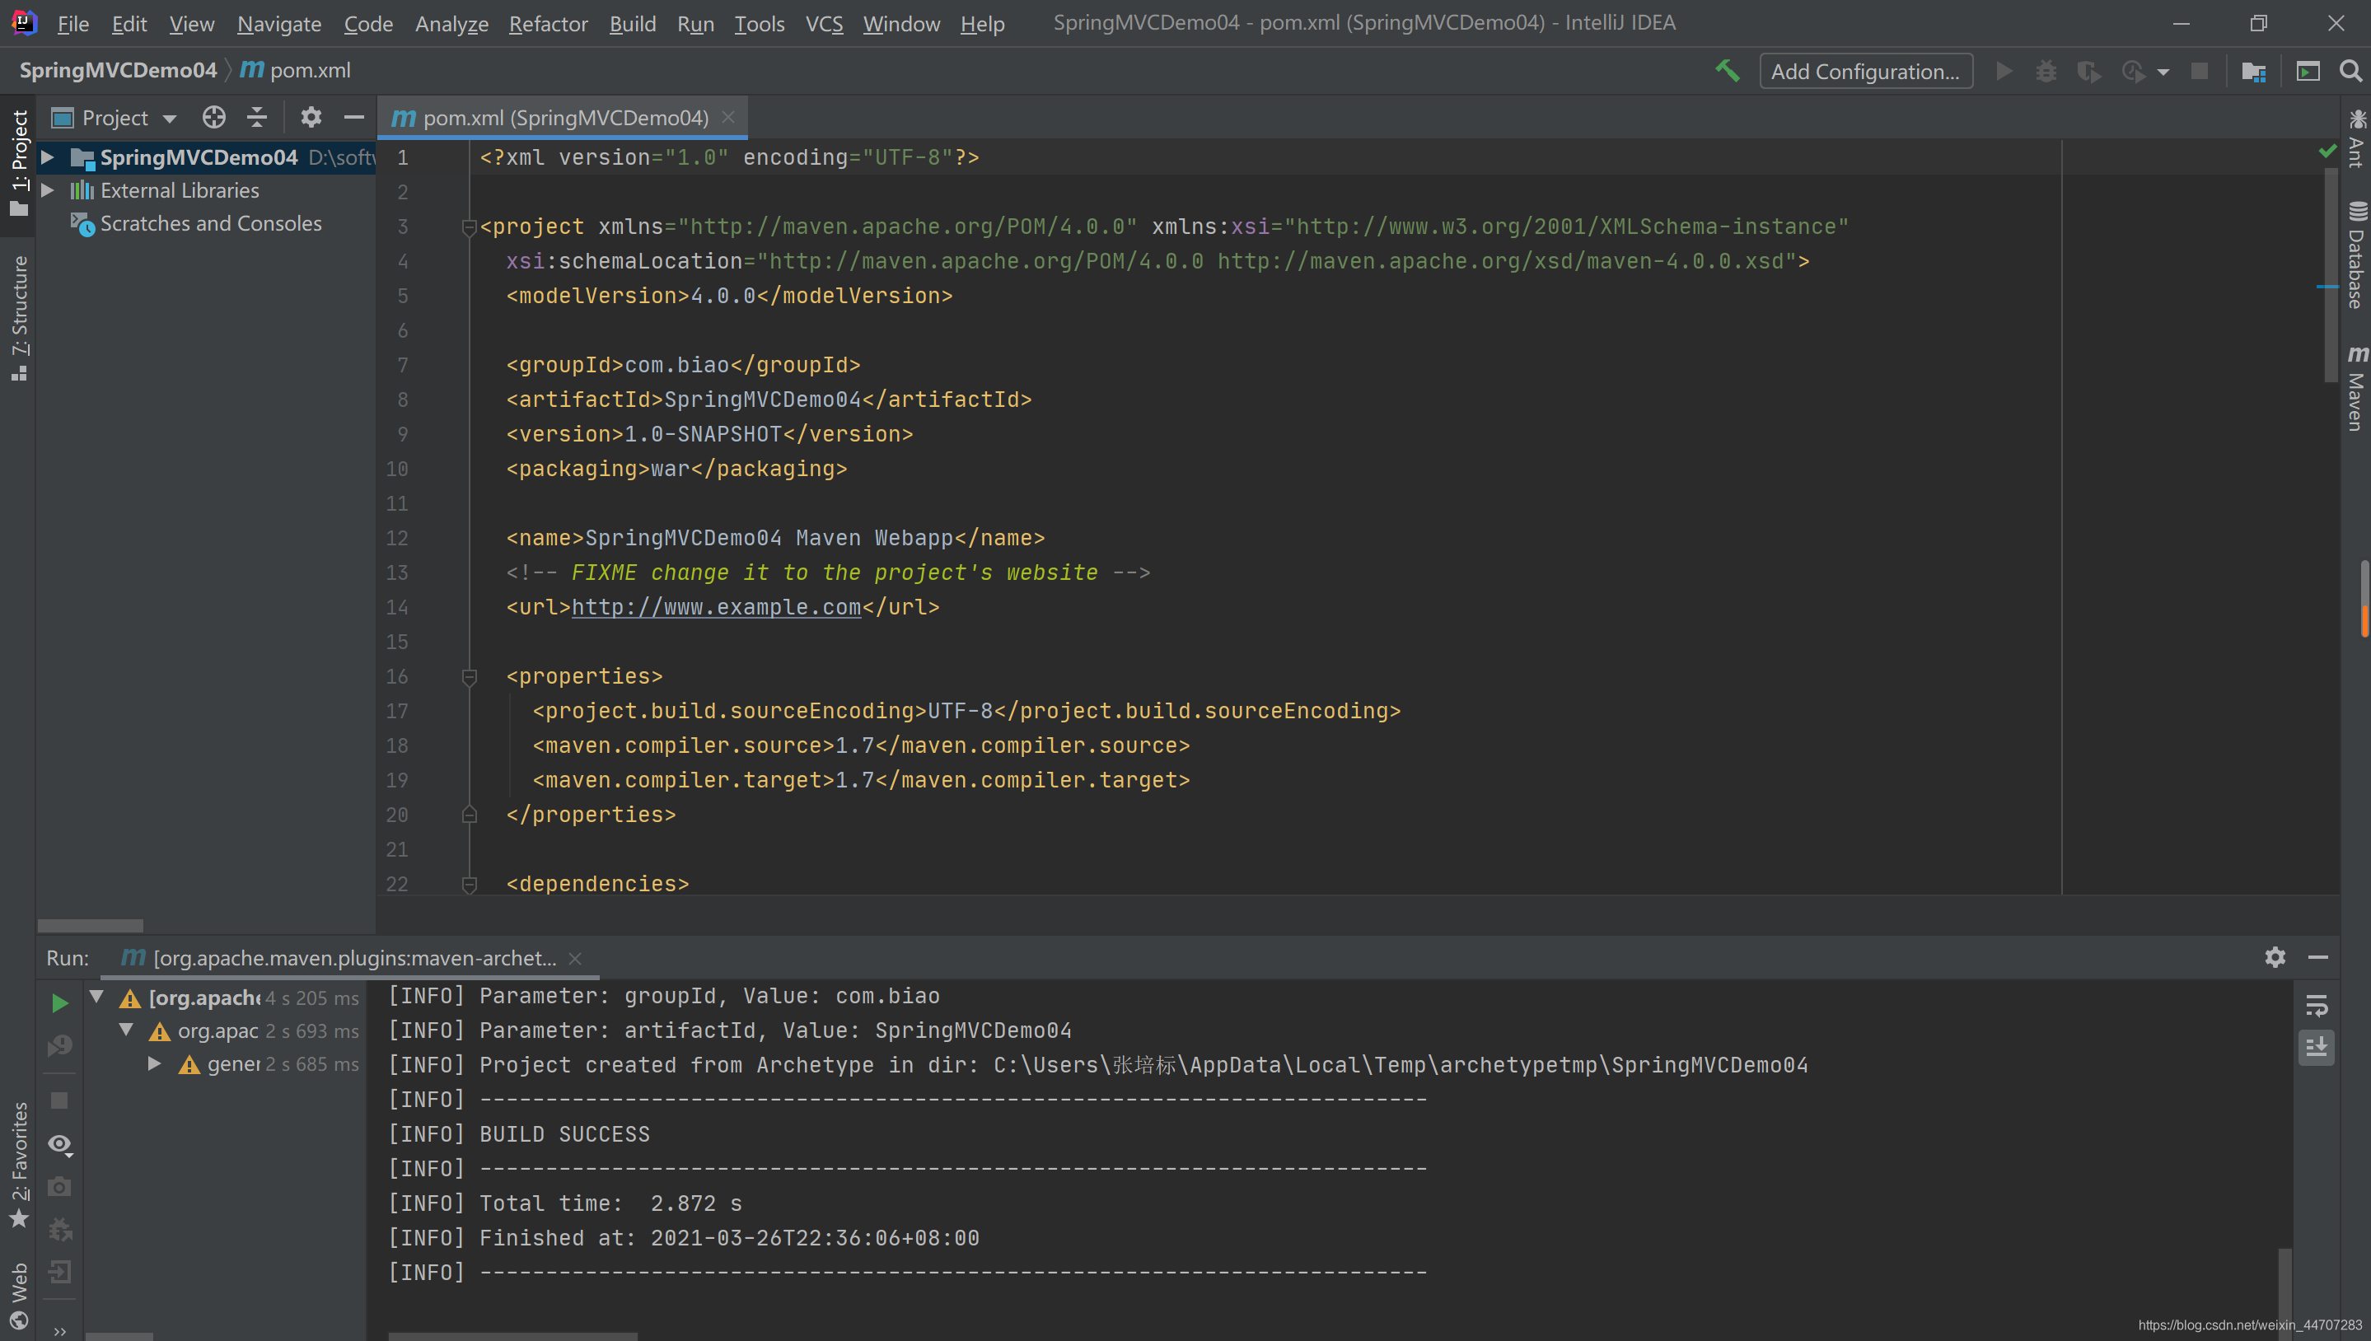Rerun the Maven build in Run panel
This screenshot has height=1341, width=2371.
pos(60,1003)
